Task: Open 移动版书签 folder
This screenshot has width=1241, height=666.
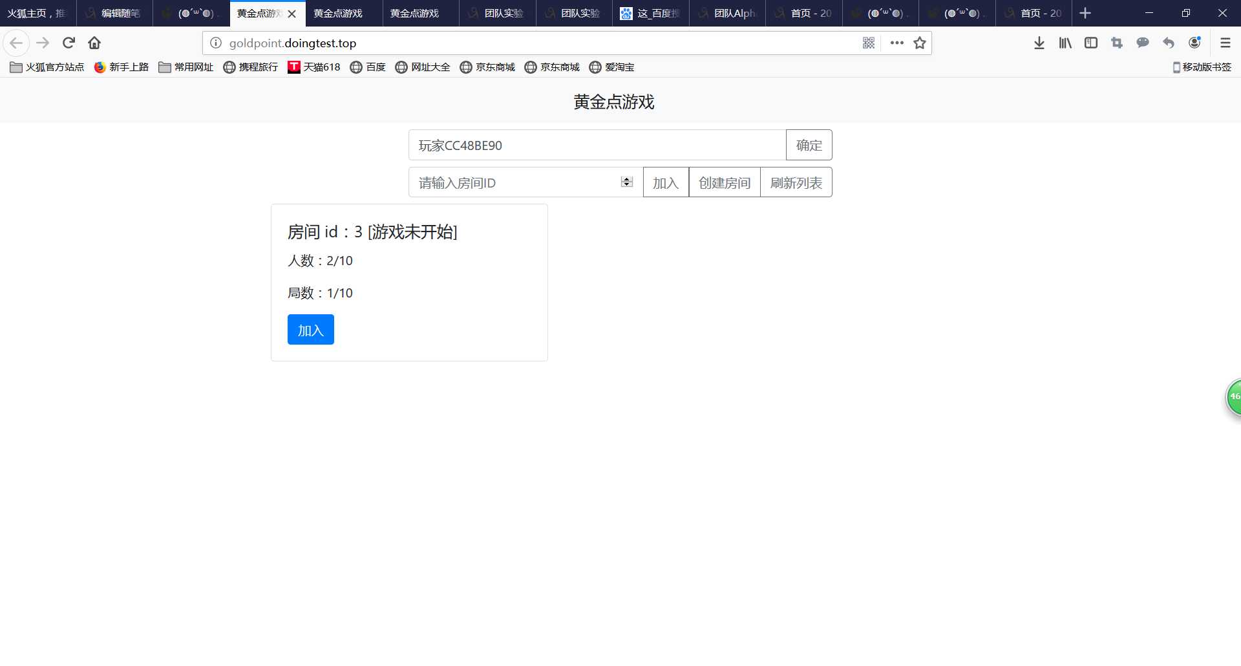Action: tap(1202, 67)
